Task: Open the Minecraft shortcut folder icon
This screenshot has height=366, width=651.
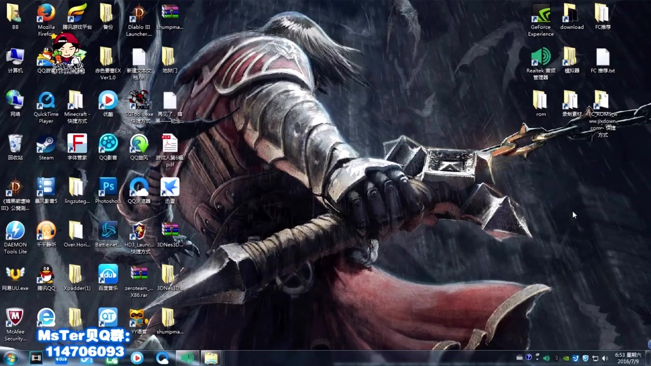Action: pyautogui.click(x=76, y=107)
